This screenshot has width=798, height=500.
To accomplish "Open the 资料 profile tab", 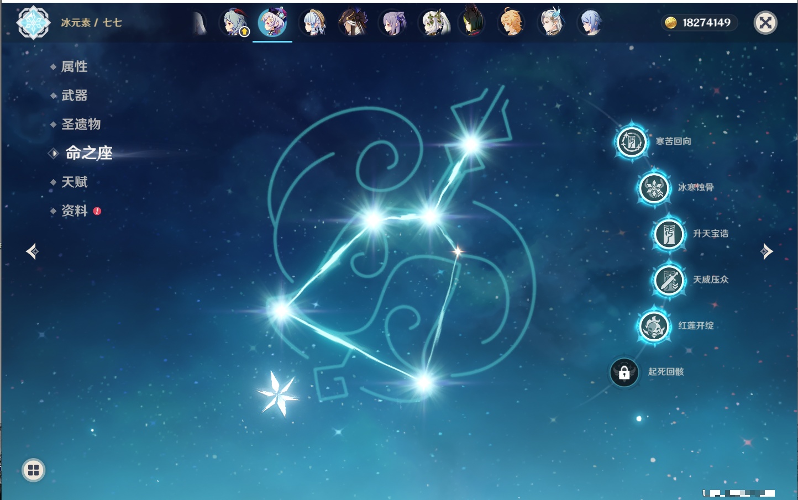I will (x=74, y=210).
